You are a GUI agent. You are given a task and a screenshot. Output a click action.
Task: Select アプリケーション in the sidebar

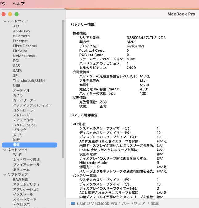[x=26, y=190]
